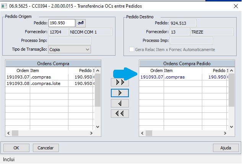Click Ordem column header in Ordens Compra Pedido

(152, 70)
